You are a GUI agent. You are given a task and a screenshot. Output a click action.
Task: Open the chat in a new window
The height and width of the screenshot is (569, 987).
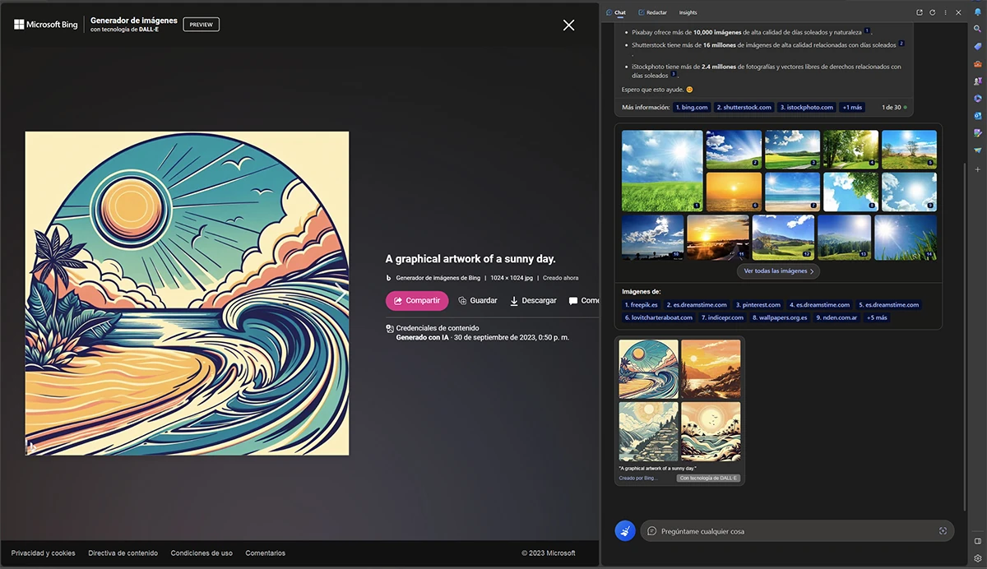point(920,12)
